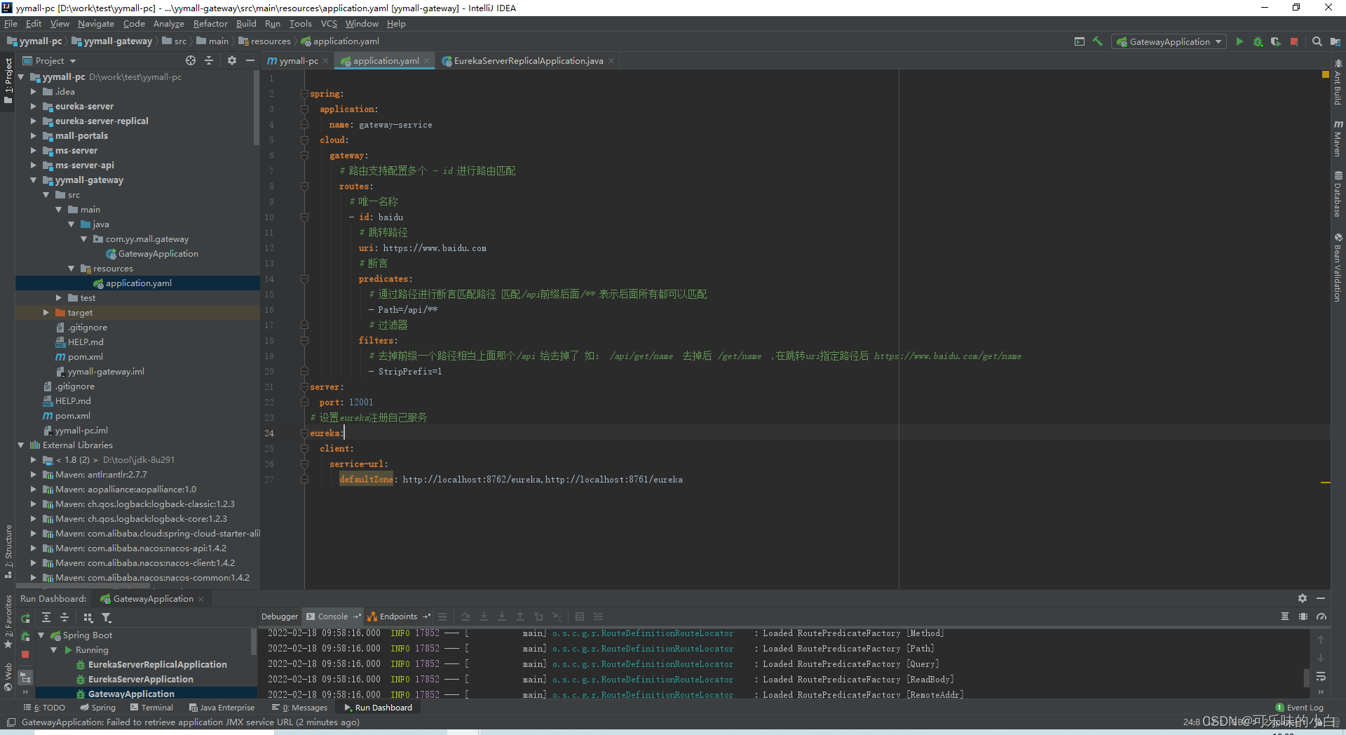Open Database side tool window
Image resolution: width=1346 pixels, height=735 pixels.
[1338, 194]
